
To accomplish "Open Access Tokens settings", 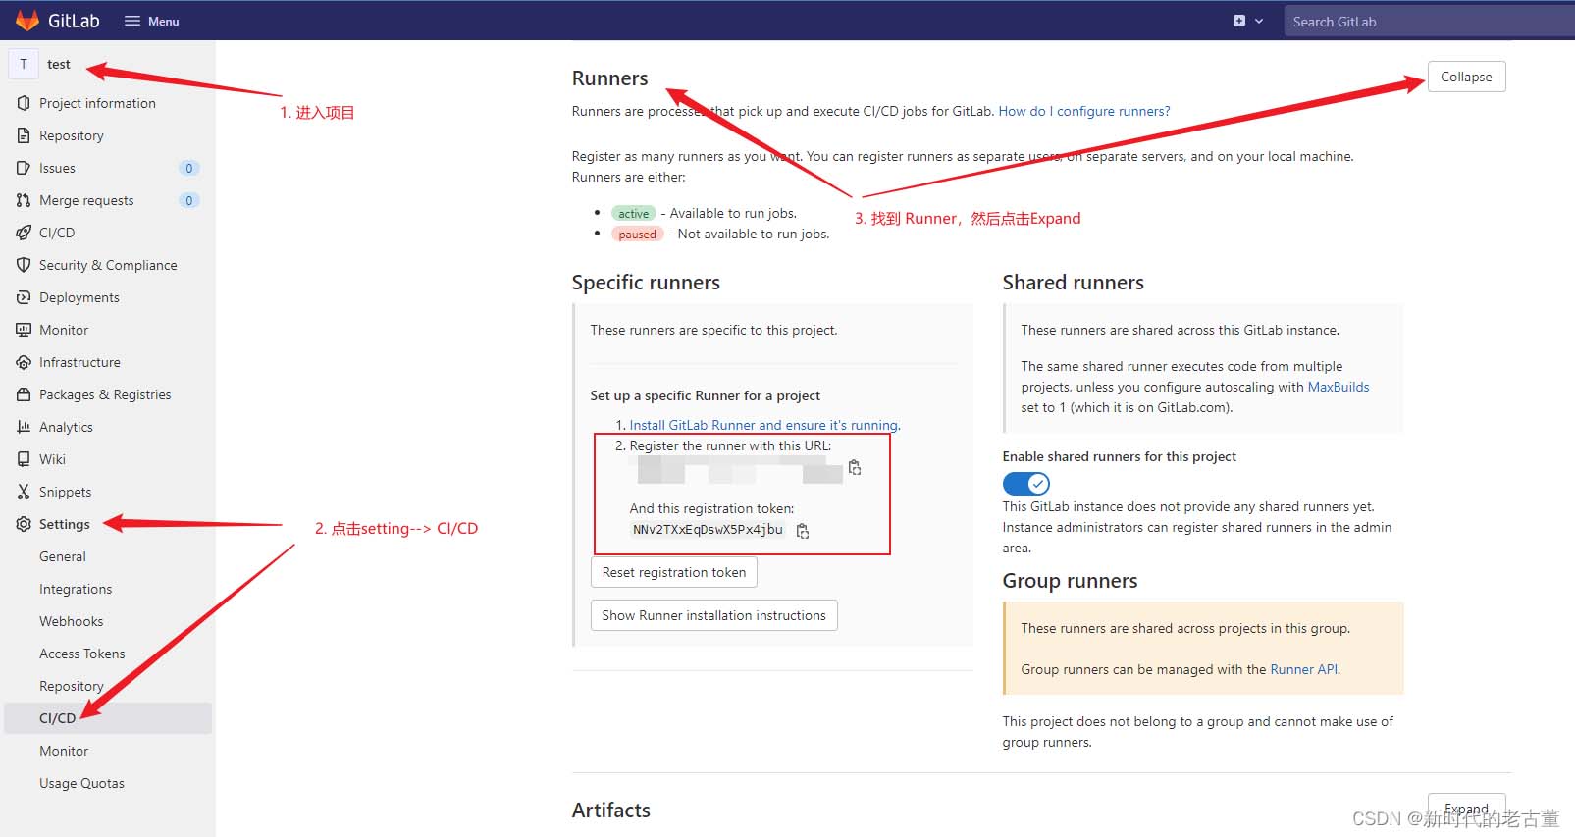I will [82, 654].
